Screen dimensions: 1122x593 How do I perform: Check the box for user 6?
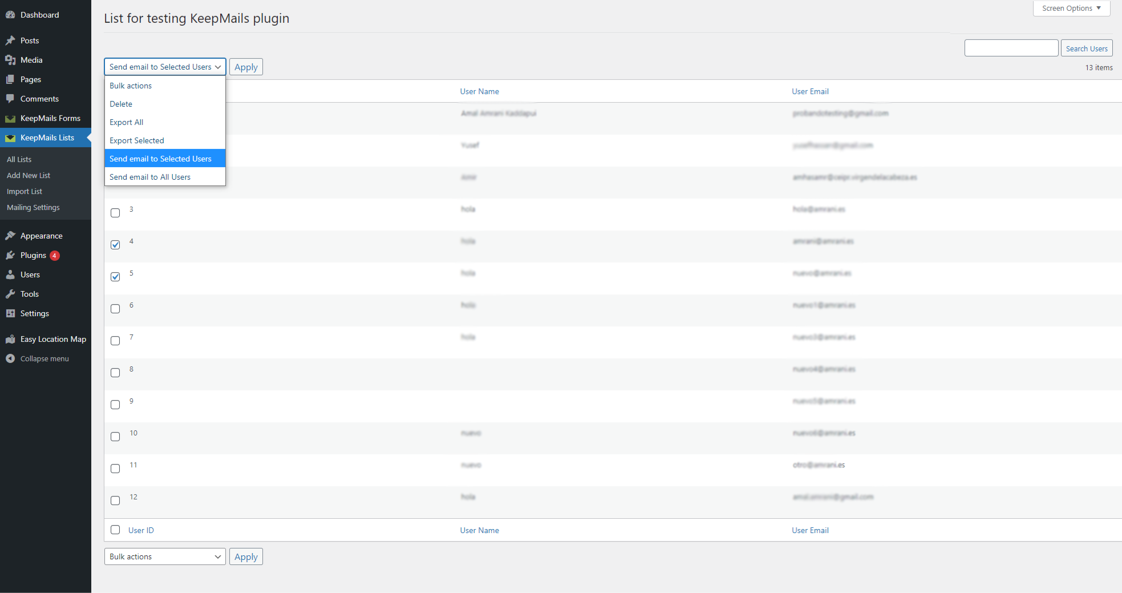[115, 309]
